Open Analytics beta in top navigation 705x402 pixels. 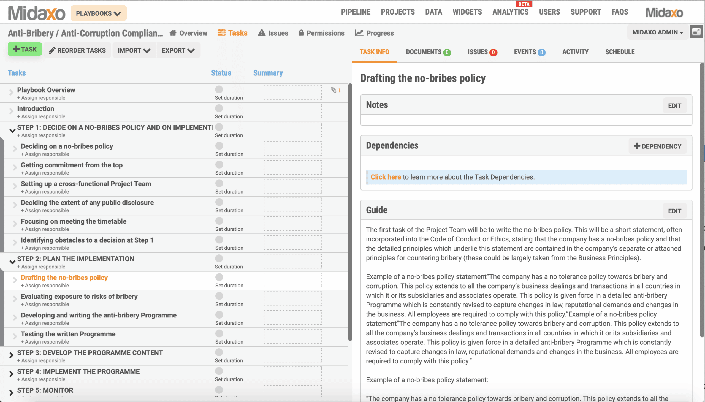point(510,12)
